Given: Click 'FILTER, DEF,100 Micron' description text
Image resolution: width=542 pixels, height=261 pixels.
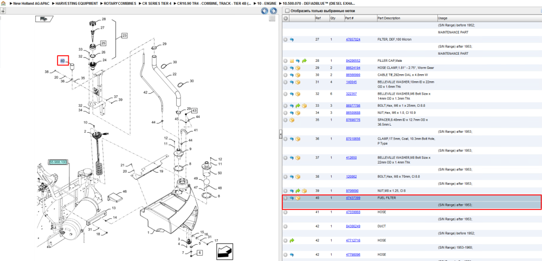Looking at the screenshot, I should 395,40.
